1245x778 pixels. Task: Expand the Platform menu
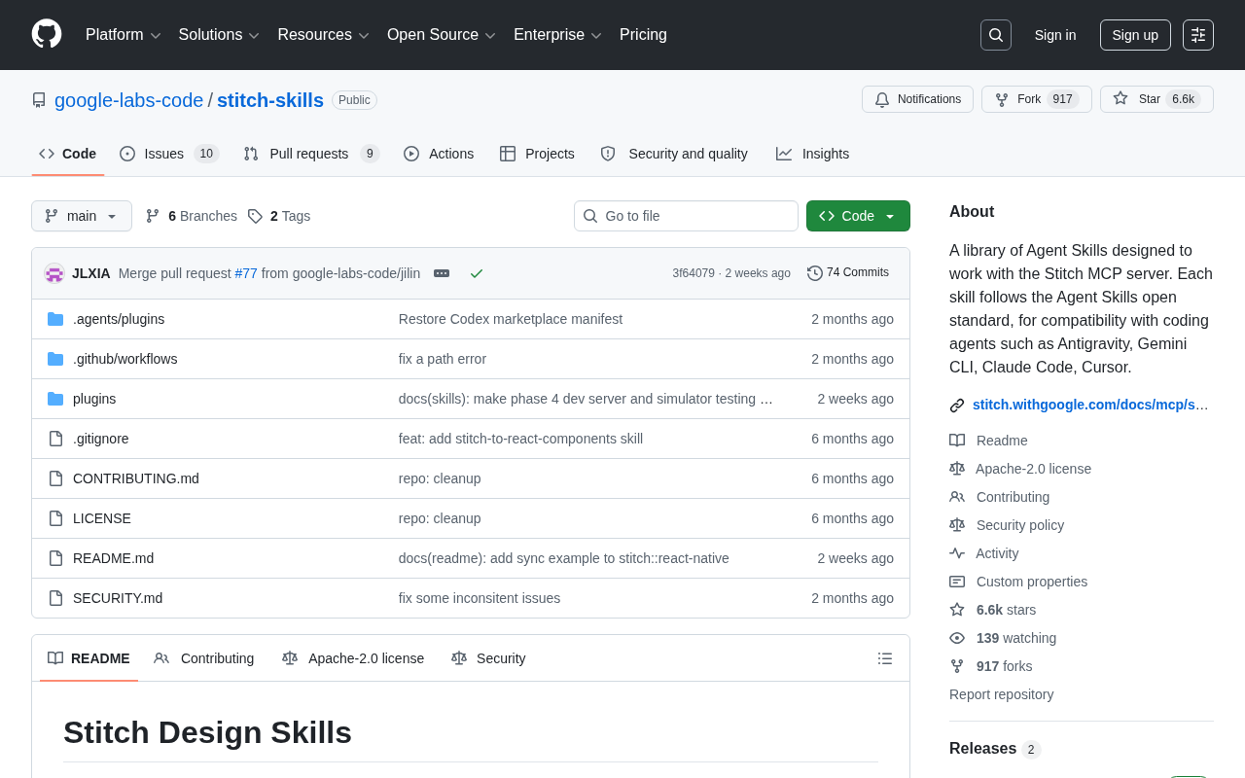124,35
